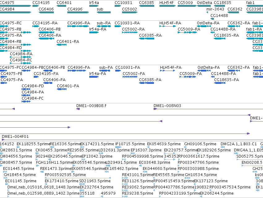
Task: Select protein CG10931-PA
Action: click(x=128, y=68)
